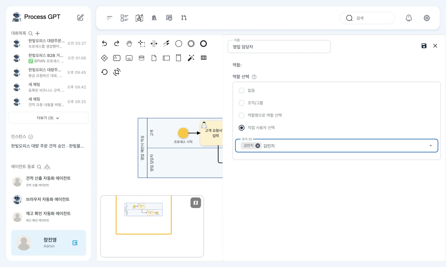
Task: Remove the 김민지 chip
Action: (x=258, y=146)
